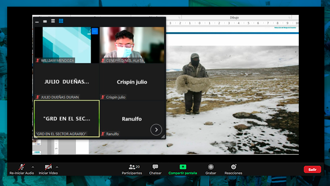The width and height of the screenshot is (330, 186).
Task: Switch to single speaker thumbnail view
Action: pyautogui.click(x=45, y=22)
